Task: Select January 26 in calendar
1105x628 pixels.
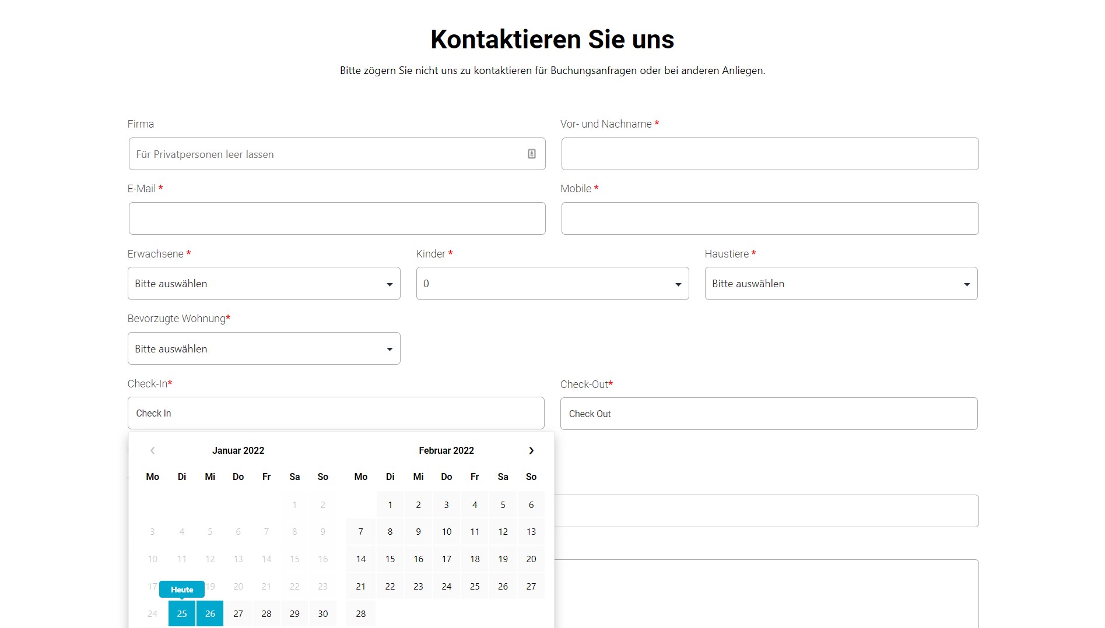Action: click(210, 613)
